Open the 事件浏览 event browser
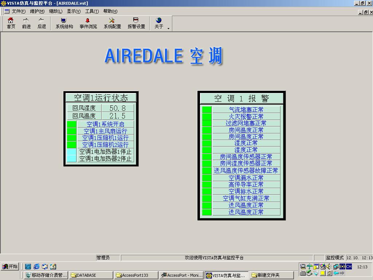 coord(88,23)
